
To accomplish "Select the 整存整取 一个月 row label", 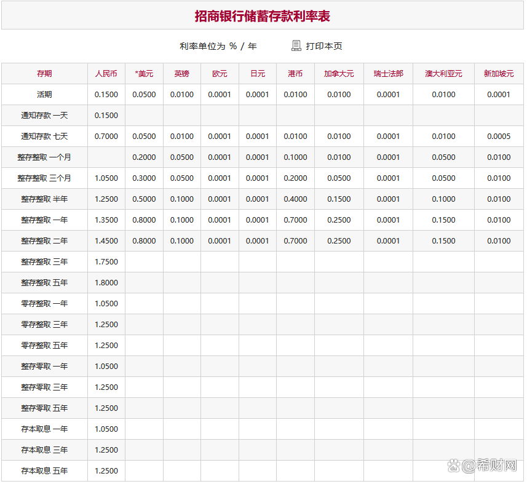I will pyautogui.click(x=44, y=157).
